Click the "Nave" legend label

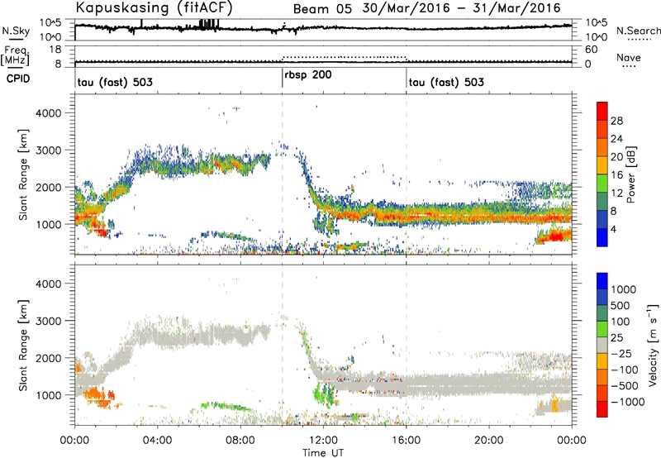tap(629, 57)
